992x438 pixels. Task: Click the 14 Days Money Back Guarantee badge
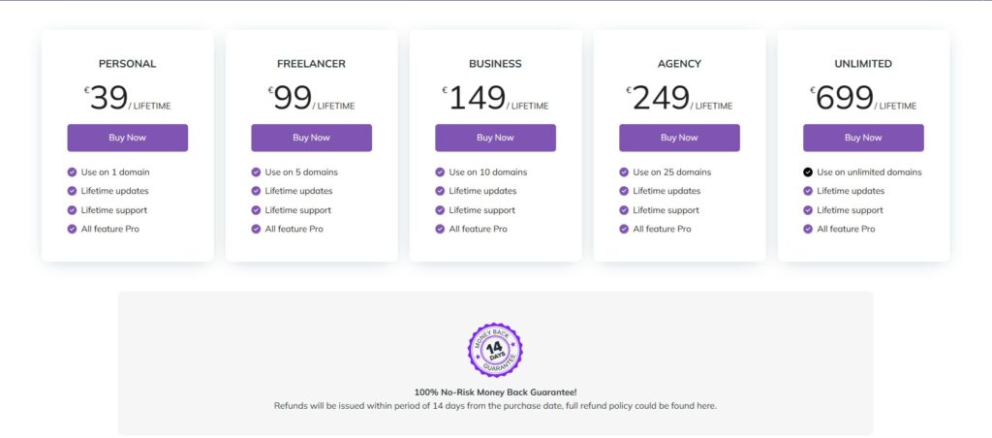point(495,350)
